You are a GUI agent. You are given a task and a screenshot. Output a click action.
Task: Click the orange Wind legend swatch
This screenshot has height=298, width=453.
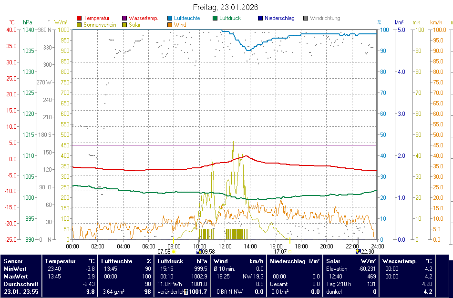[x=170, y=25]
